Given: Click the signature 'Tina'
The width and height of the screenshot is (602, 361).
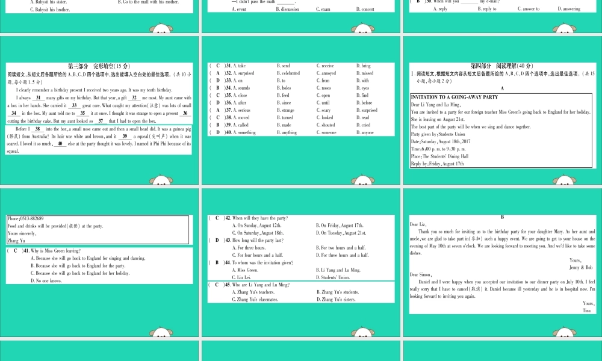Looking at the screenshot, I should pos(586,310).
